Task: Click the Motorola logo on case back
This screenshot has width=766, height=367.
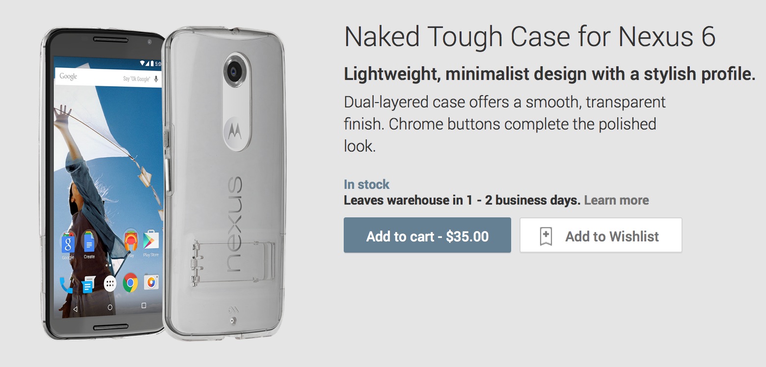Action: click(x=232, y=130)
